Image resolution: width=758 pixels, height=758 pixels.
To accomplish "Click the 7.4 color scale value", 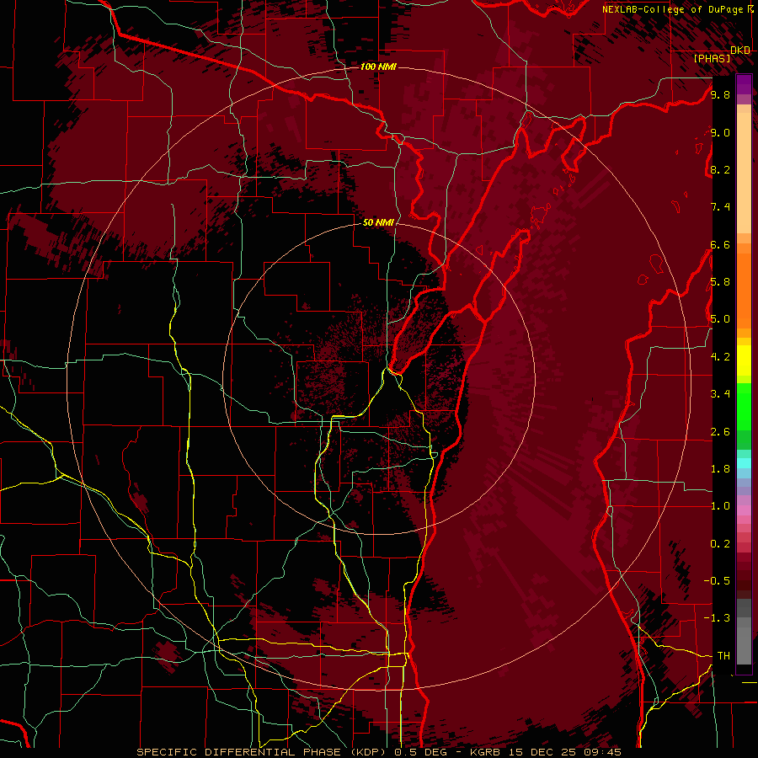I will pos(720,207).
